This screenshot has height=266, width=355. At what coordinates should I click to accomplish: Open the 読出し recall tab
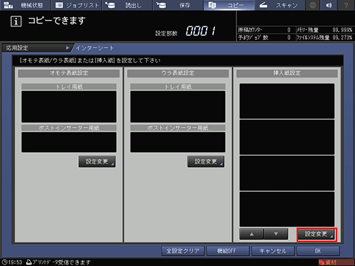click(x=127, y=5)
